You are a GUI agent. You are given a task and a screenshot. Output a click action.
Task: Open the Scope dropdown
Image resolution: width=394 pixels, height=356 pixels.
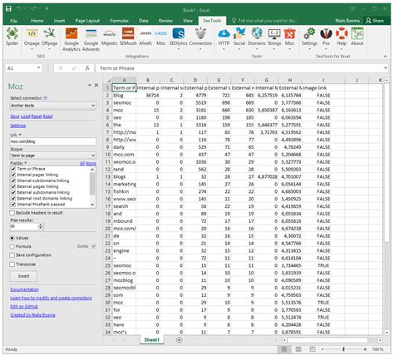pyautogui.click(x=52, y=156)
